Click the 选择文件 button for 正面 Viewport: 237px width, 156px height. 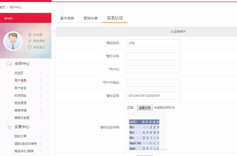[145, 108]
